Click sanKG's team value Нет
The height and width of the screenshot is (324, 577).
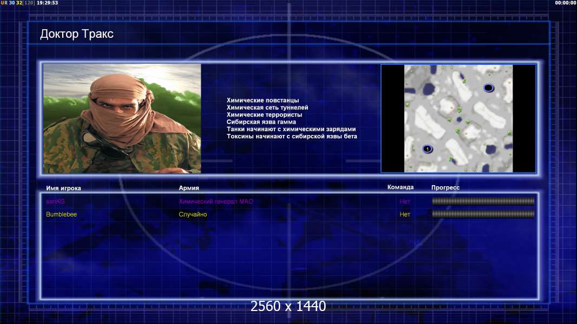click(405, 201)
